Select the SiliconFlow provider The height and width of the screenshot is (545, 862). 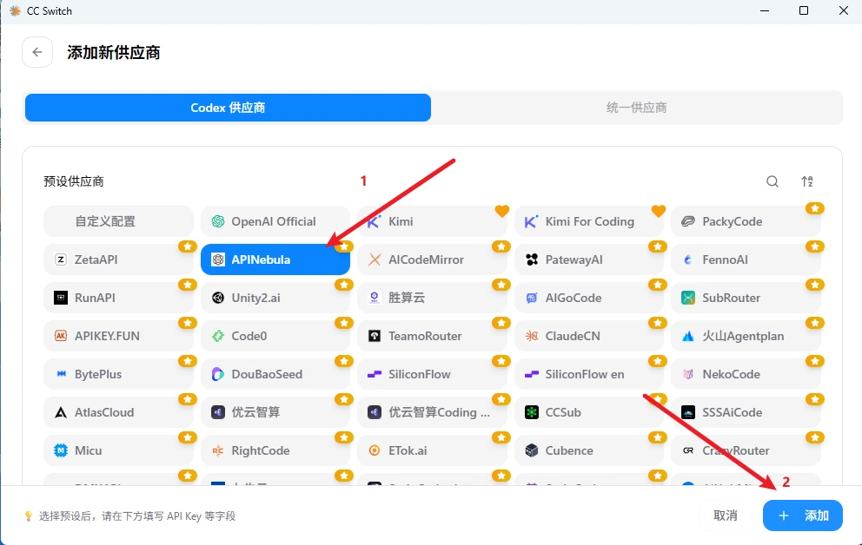click(x=432, y=374)
